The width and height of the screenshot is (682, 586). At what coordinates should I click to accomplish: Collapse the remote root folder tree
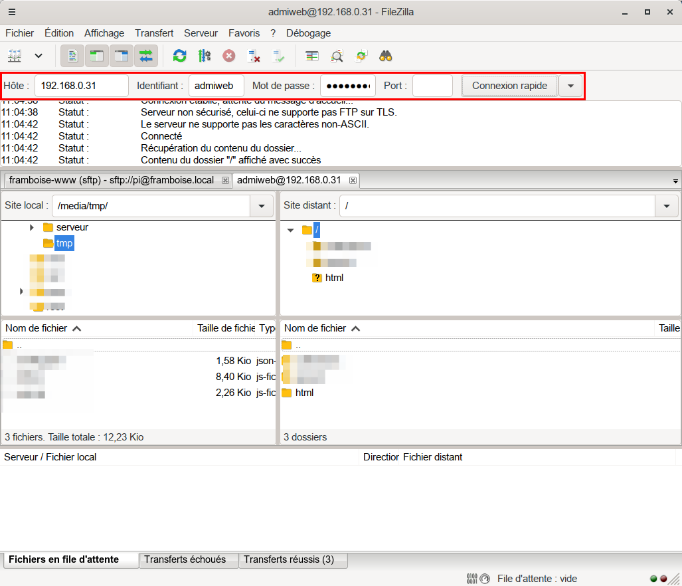(x=290, y=230)
